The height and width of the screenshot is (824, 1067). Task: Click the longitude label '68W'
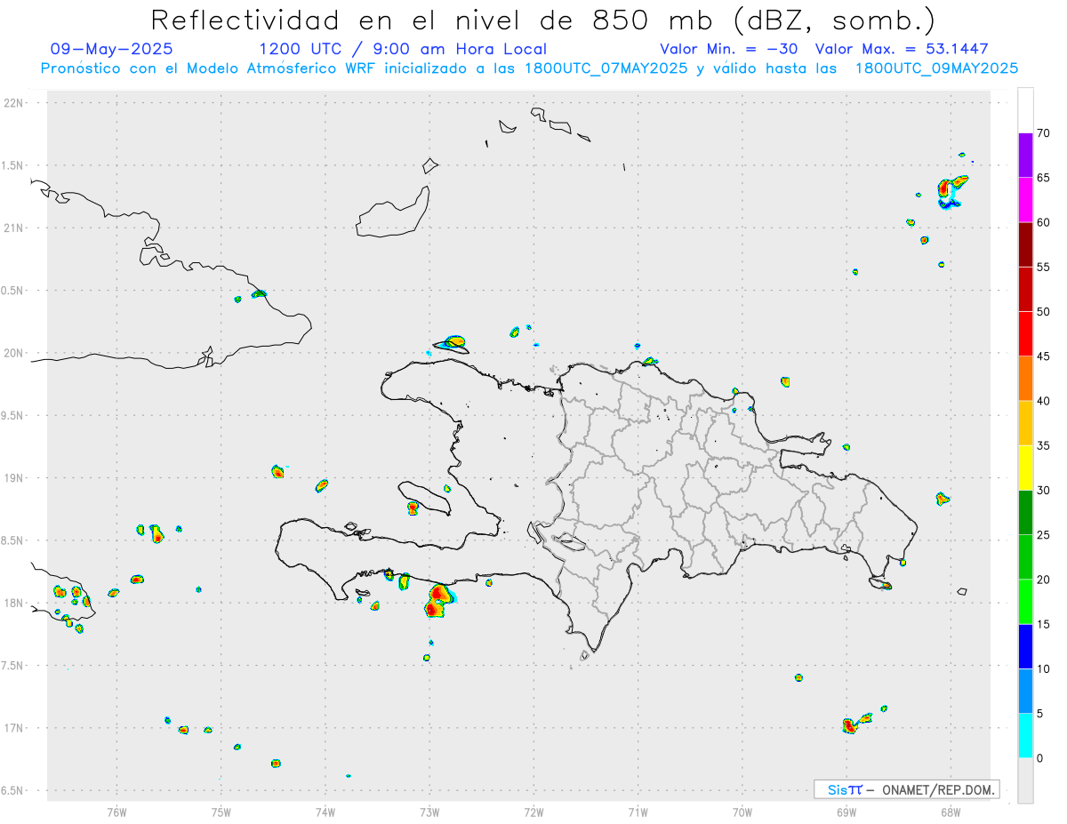click(x=951, y=812)
